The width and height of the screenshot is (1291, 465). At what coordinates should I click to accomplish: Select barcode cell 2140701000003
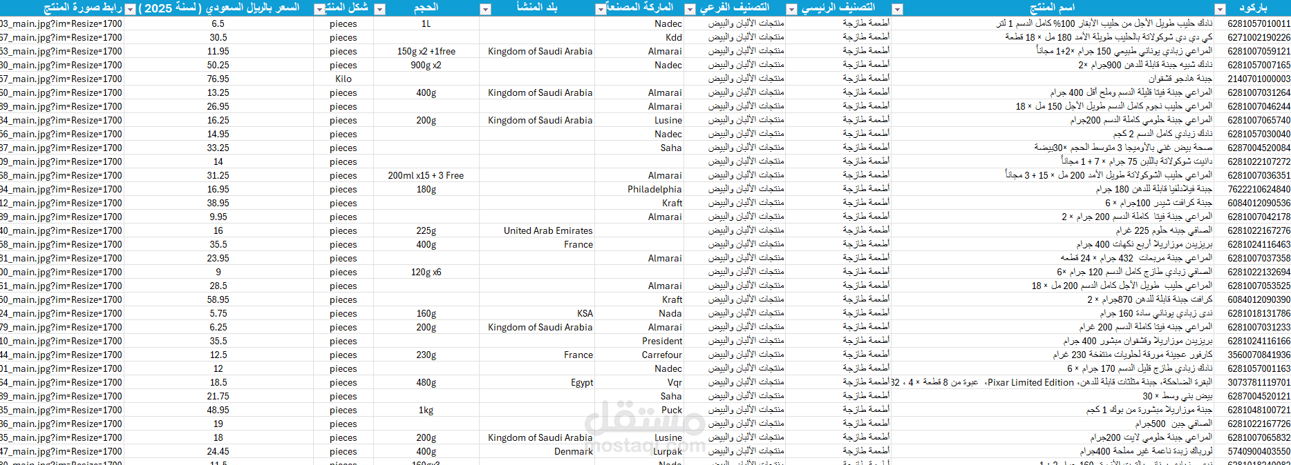pos(1259,79)
